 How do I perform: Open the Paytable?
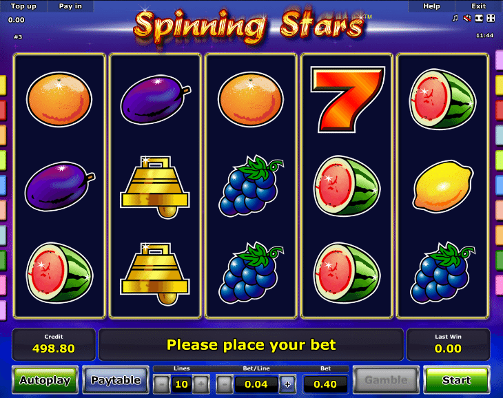(116, 380)
